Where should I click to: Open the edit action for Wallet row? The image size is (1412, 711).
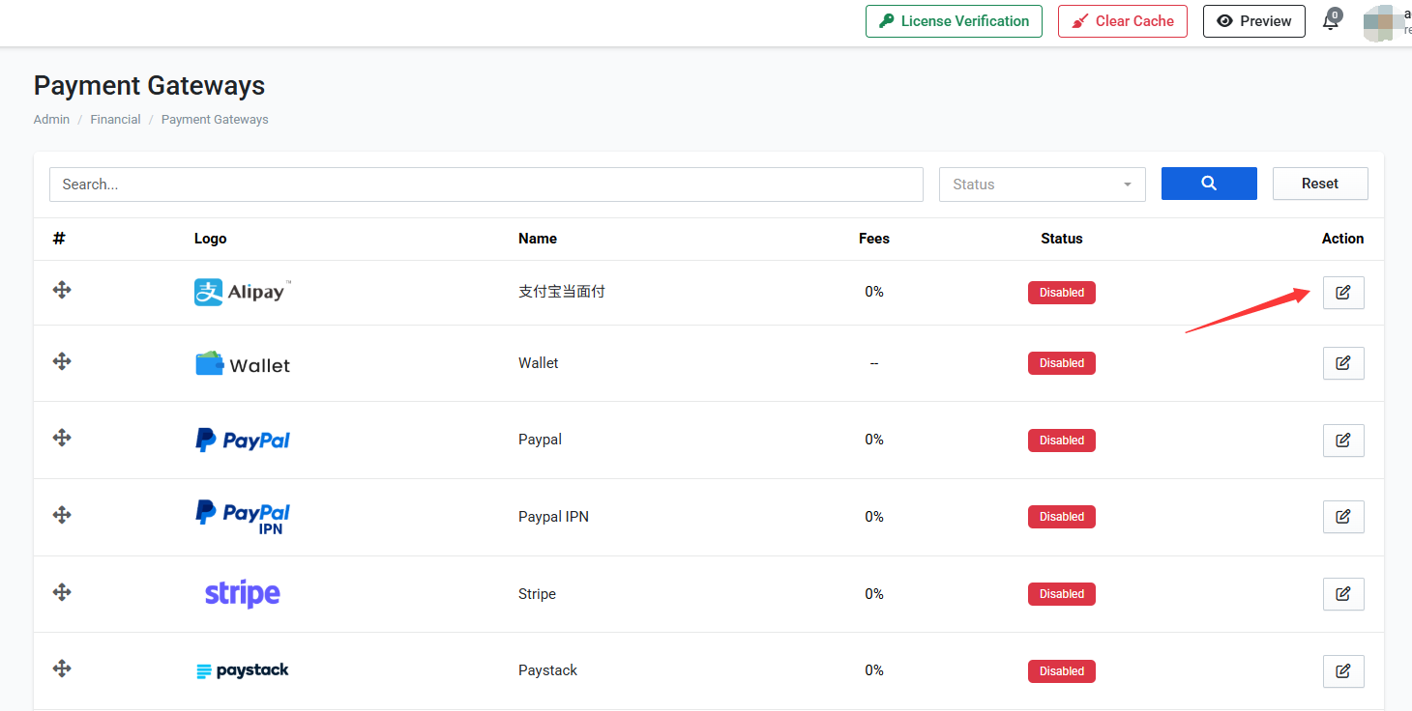[x=1343, y=363]
